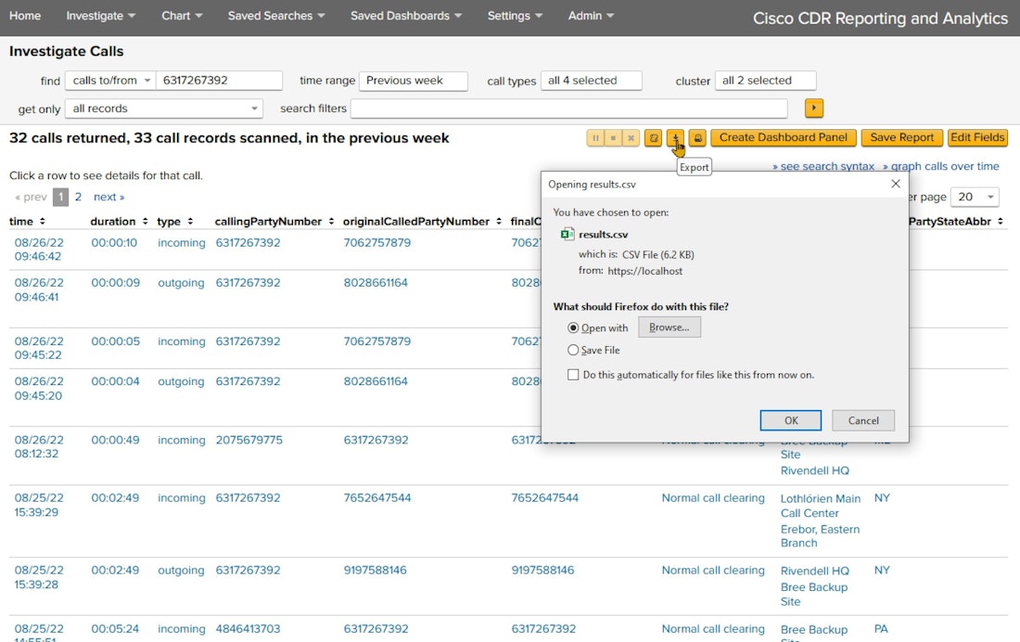Select the 'Open with' radio option
This screenshot has width=1020, height=642.
[573, 327]
